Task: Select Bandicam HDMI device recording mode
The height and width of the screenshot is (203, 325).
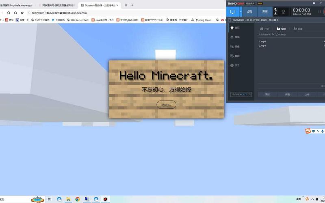Action: [x=265, y=12]
